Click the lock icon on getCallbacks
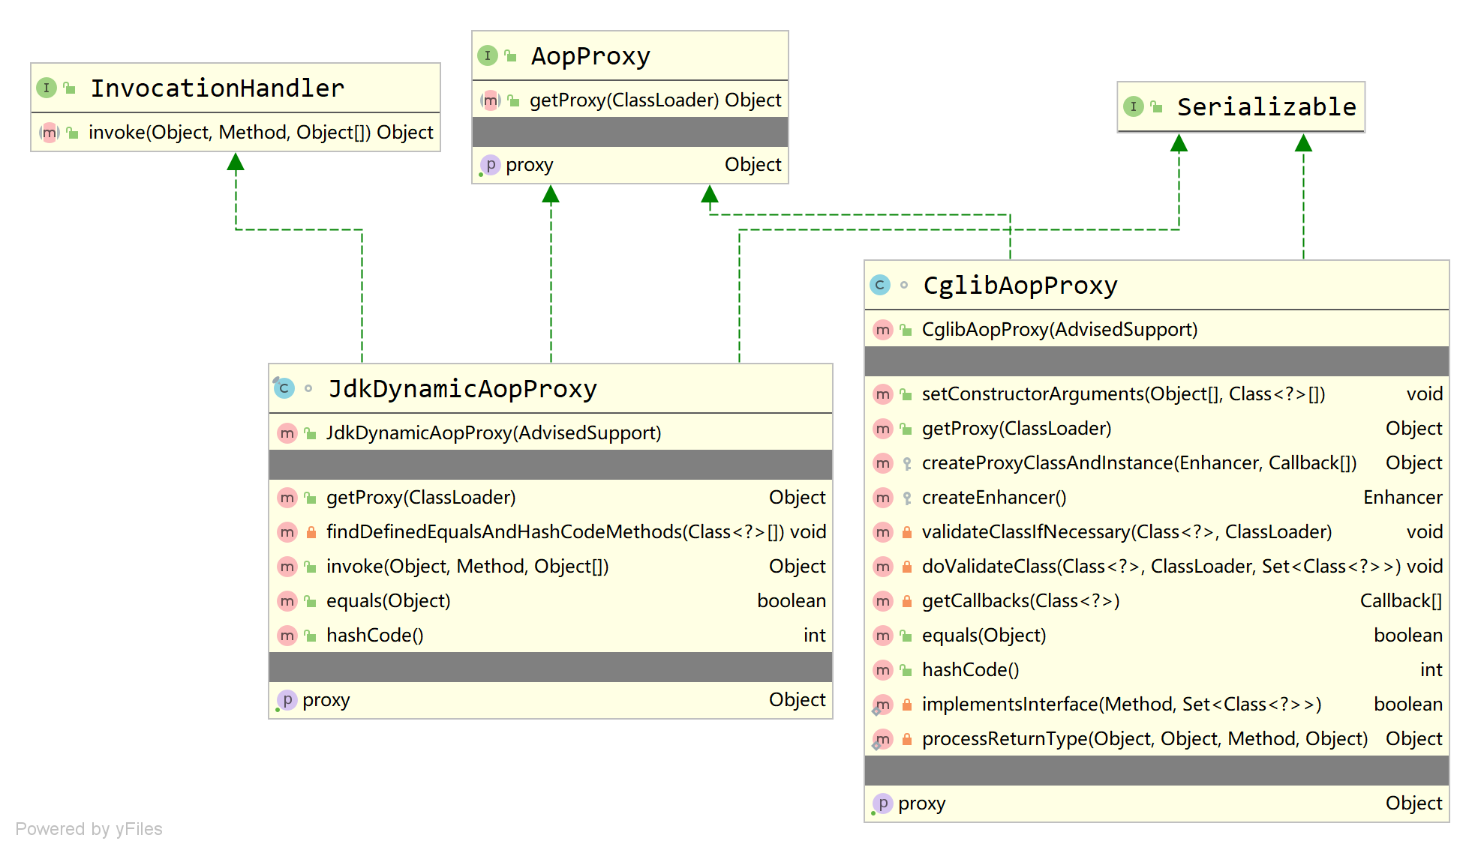 tap(907, 601)
